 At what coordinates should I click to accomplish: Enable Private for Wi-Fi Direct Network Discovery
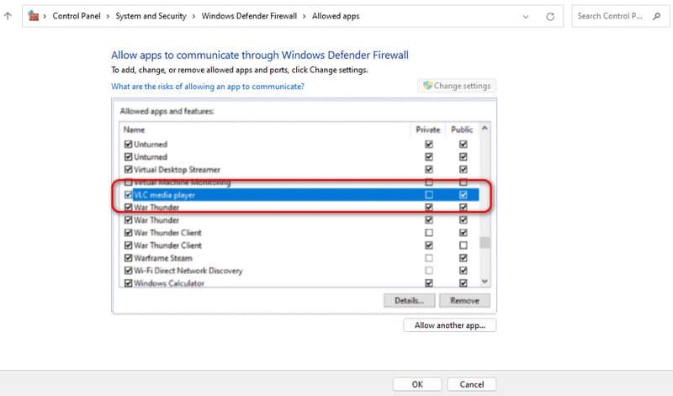[429, 271]
